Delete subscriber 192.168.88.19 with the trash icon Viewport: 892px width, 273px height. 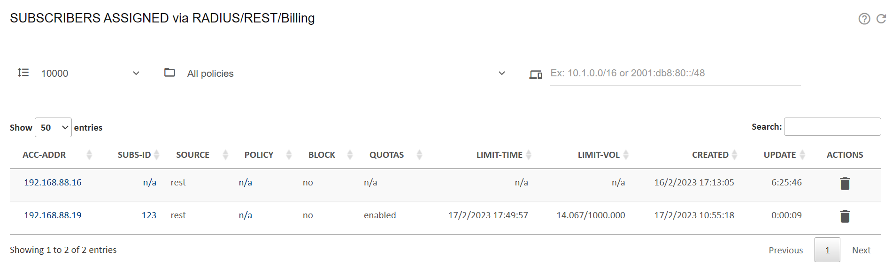pyautogui.click(x=844, y=216)
